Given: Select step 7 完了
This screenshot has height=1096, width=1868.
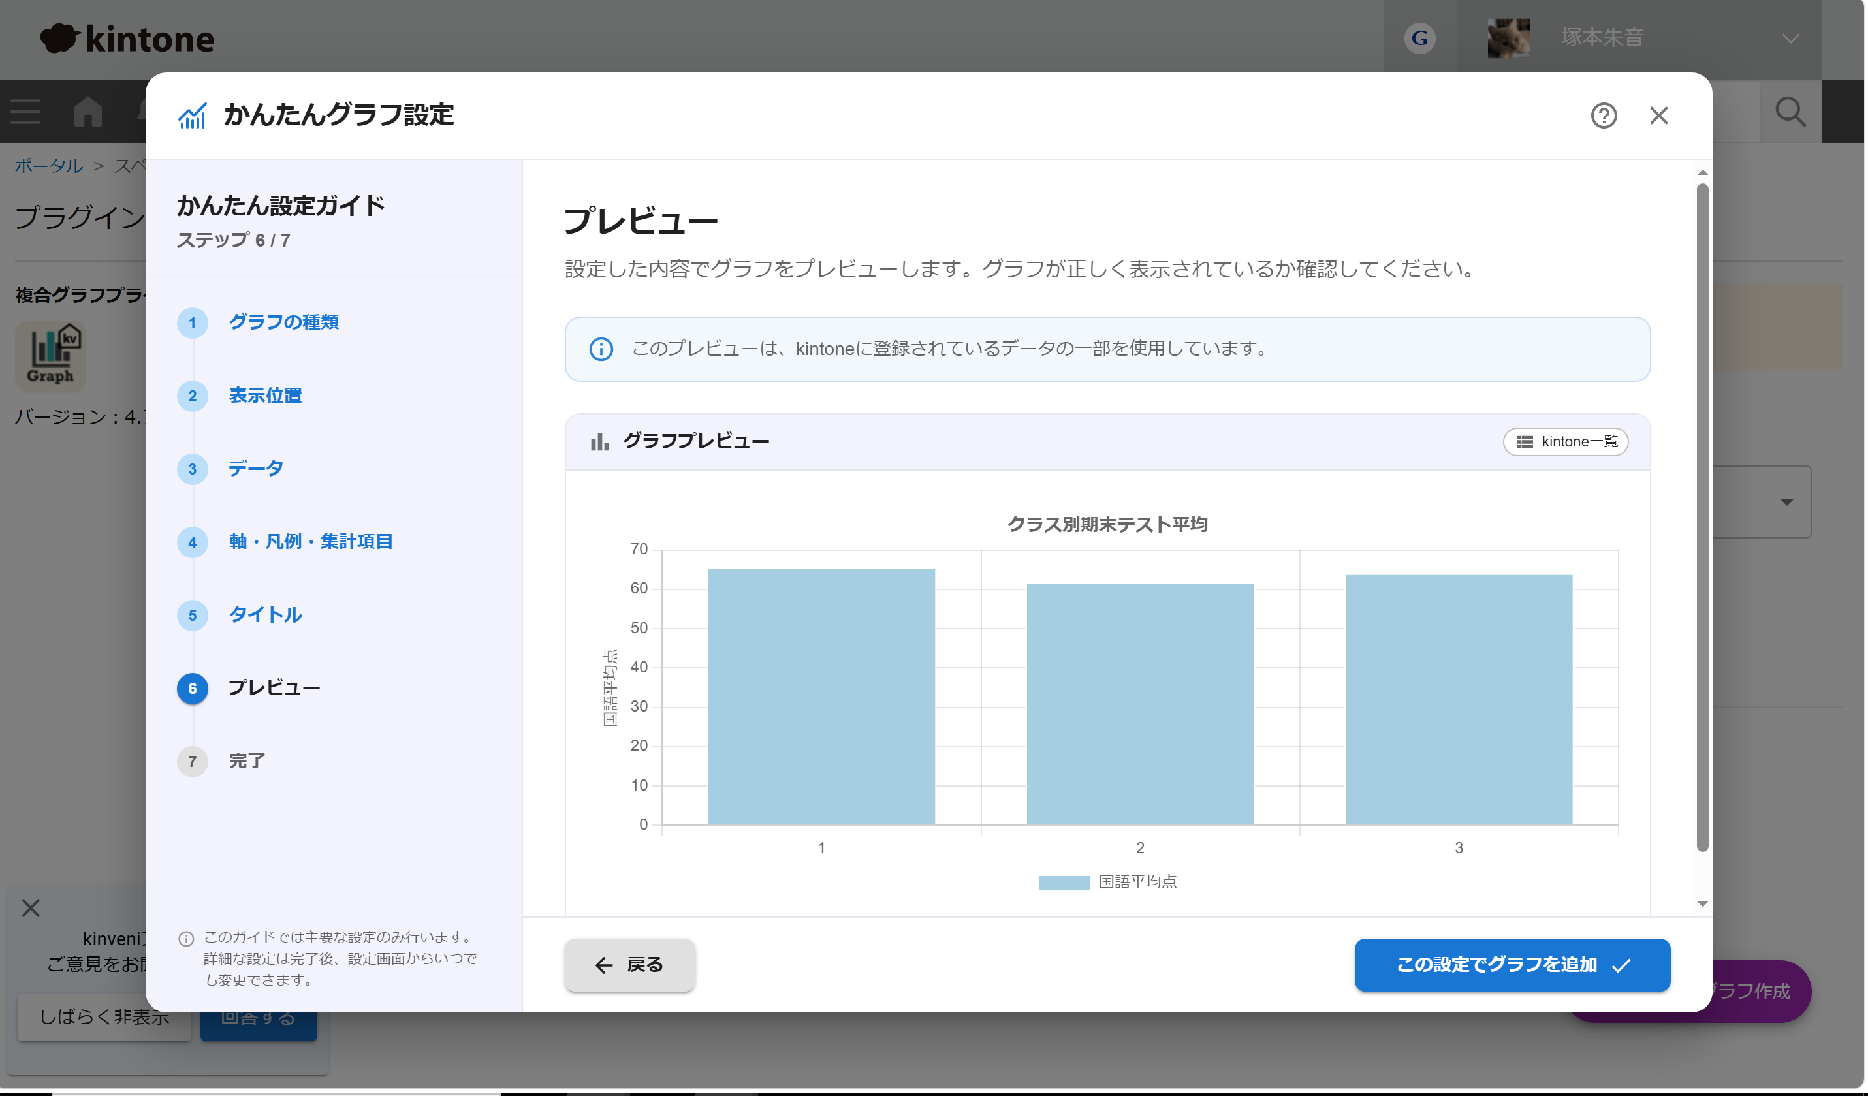Looking at the screenshot, I should click(246, 761).
